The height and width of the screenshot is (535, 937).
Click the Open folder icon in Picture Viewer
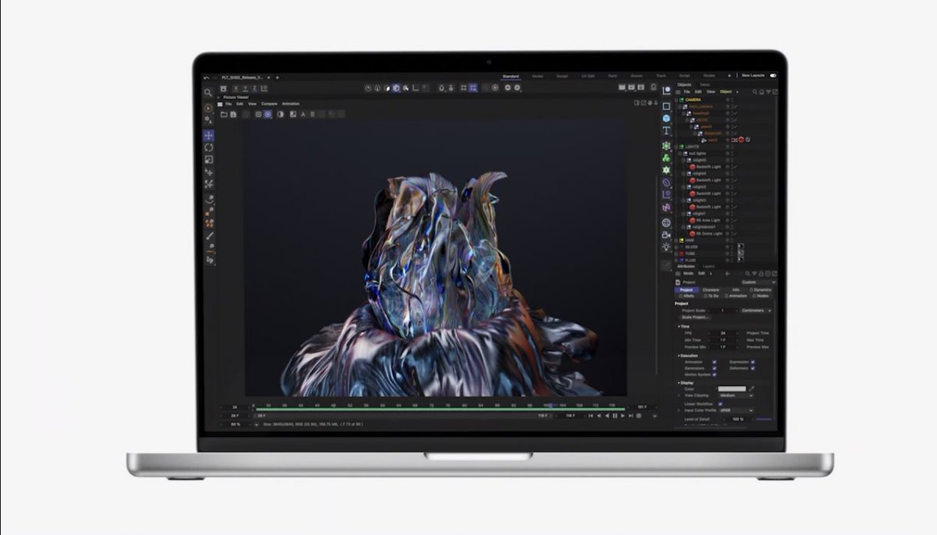223,115
